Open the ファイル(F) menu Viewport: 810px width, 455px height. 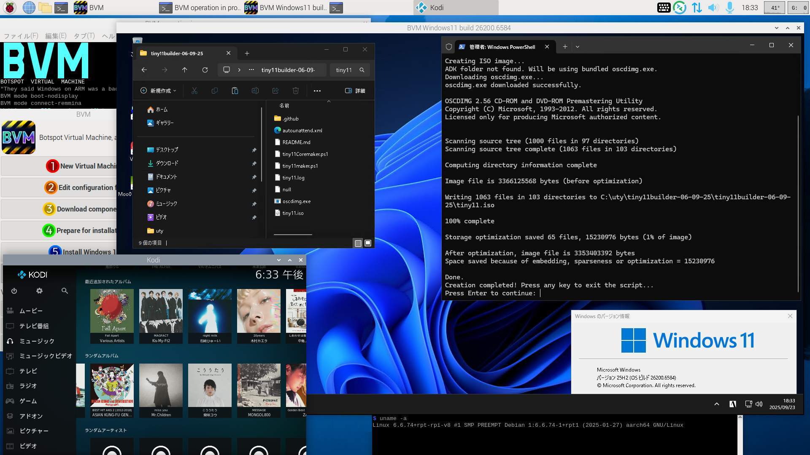point(21,36)
